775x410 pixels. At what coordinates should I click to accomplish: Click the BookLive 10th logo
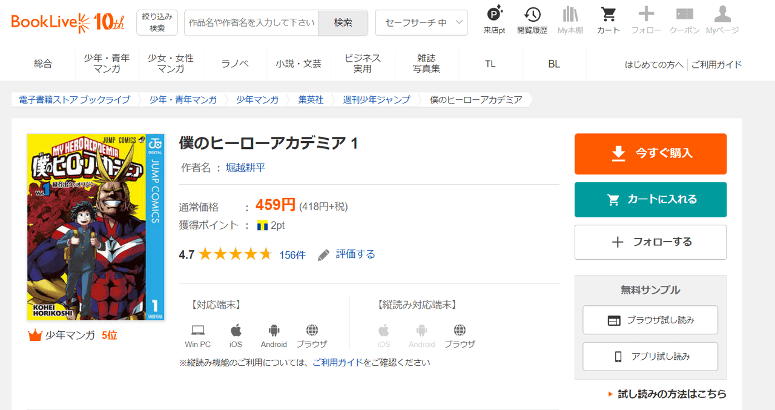(x=68, y=22)
